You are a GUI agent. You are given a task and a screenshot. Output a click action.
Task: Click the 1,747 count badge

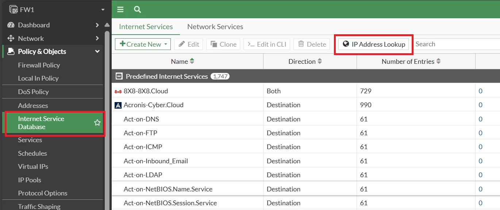(220, 77)
